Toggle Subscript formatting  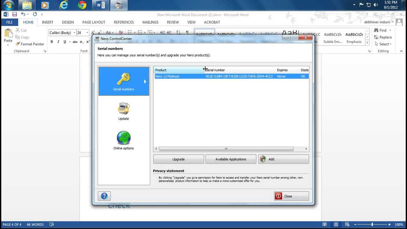tap(82, 42)
